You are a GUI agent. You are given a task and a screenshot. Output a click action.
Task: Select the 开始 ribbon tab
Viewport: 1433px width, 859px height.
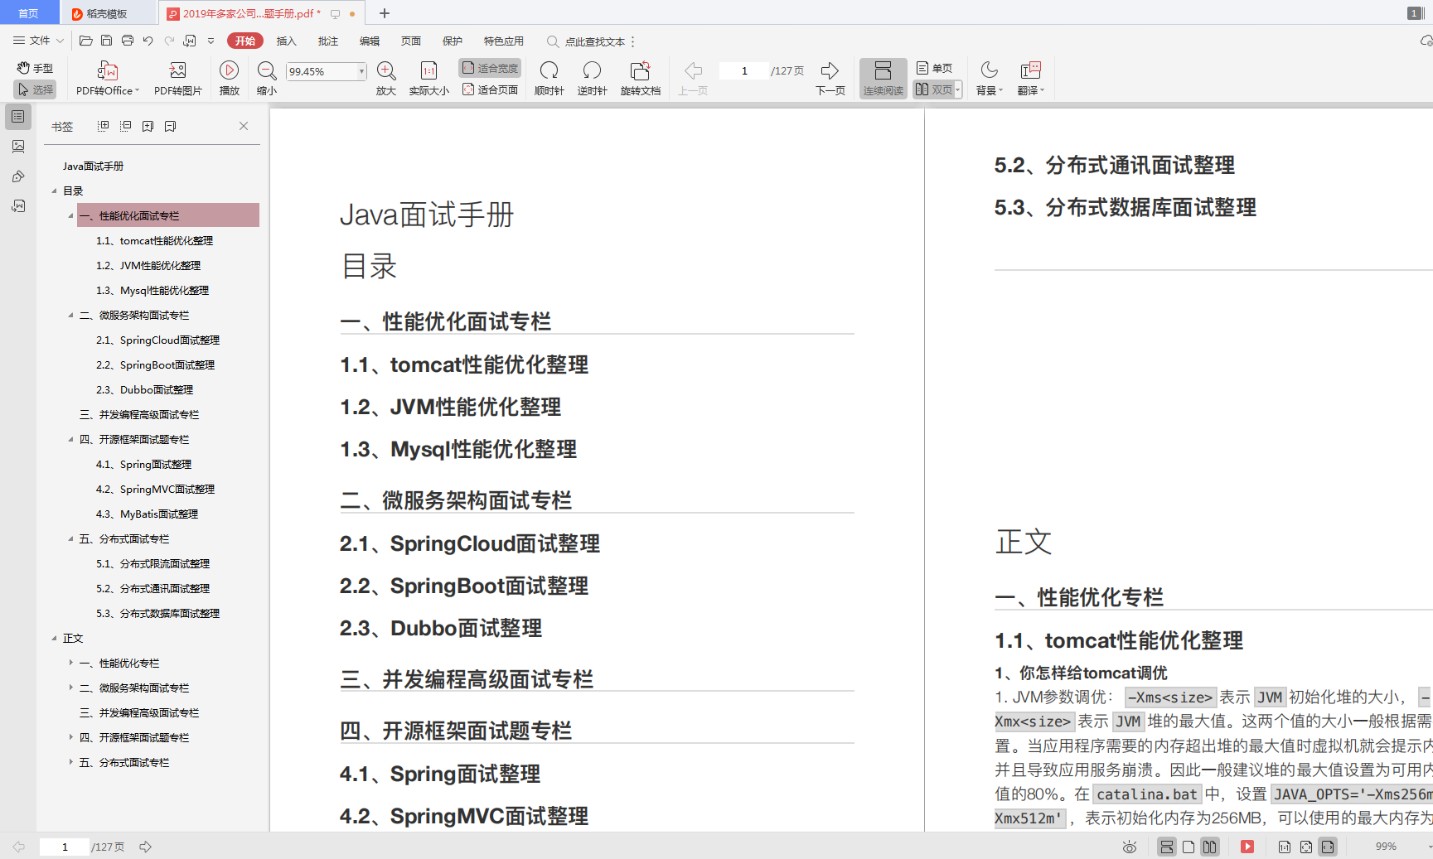(245, 41)
